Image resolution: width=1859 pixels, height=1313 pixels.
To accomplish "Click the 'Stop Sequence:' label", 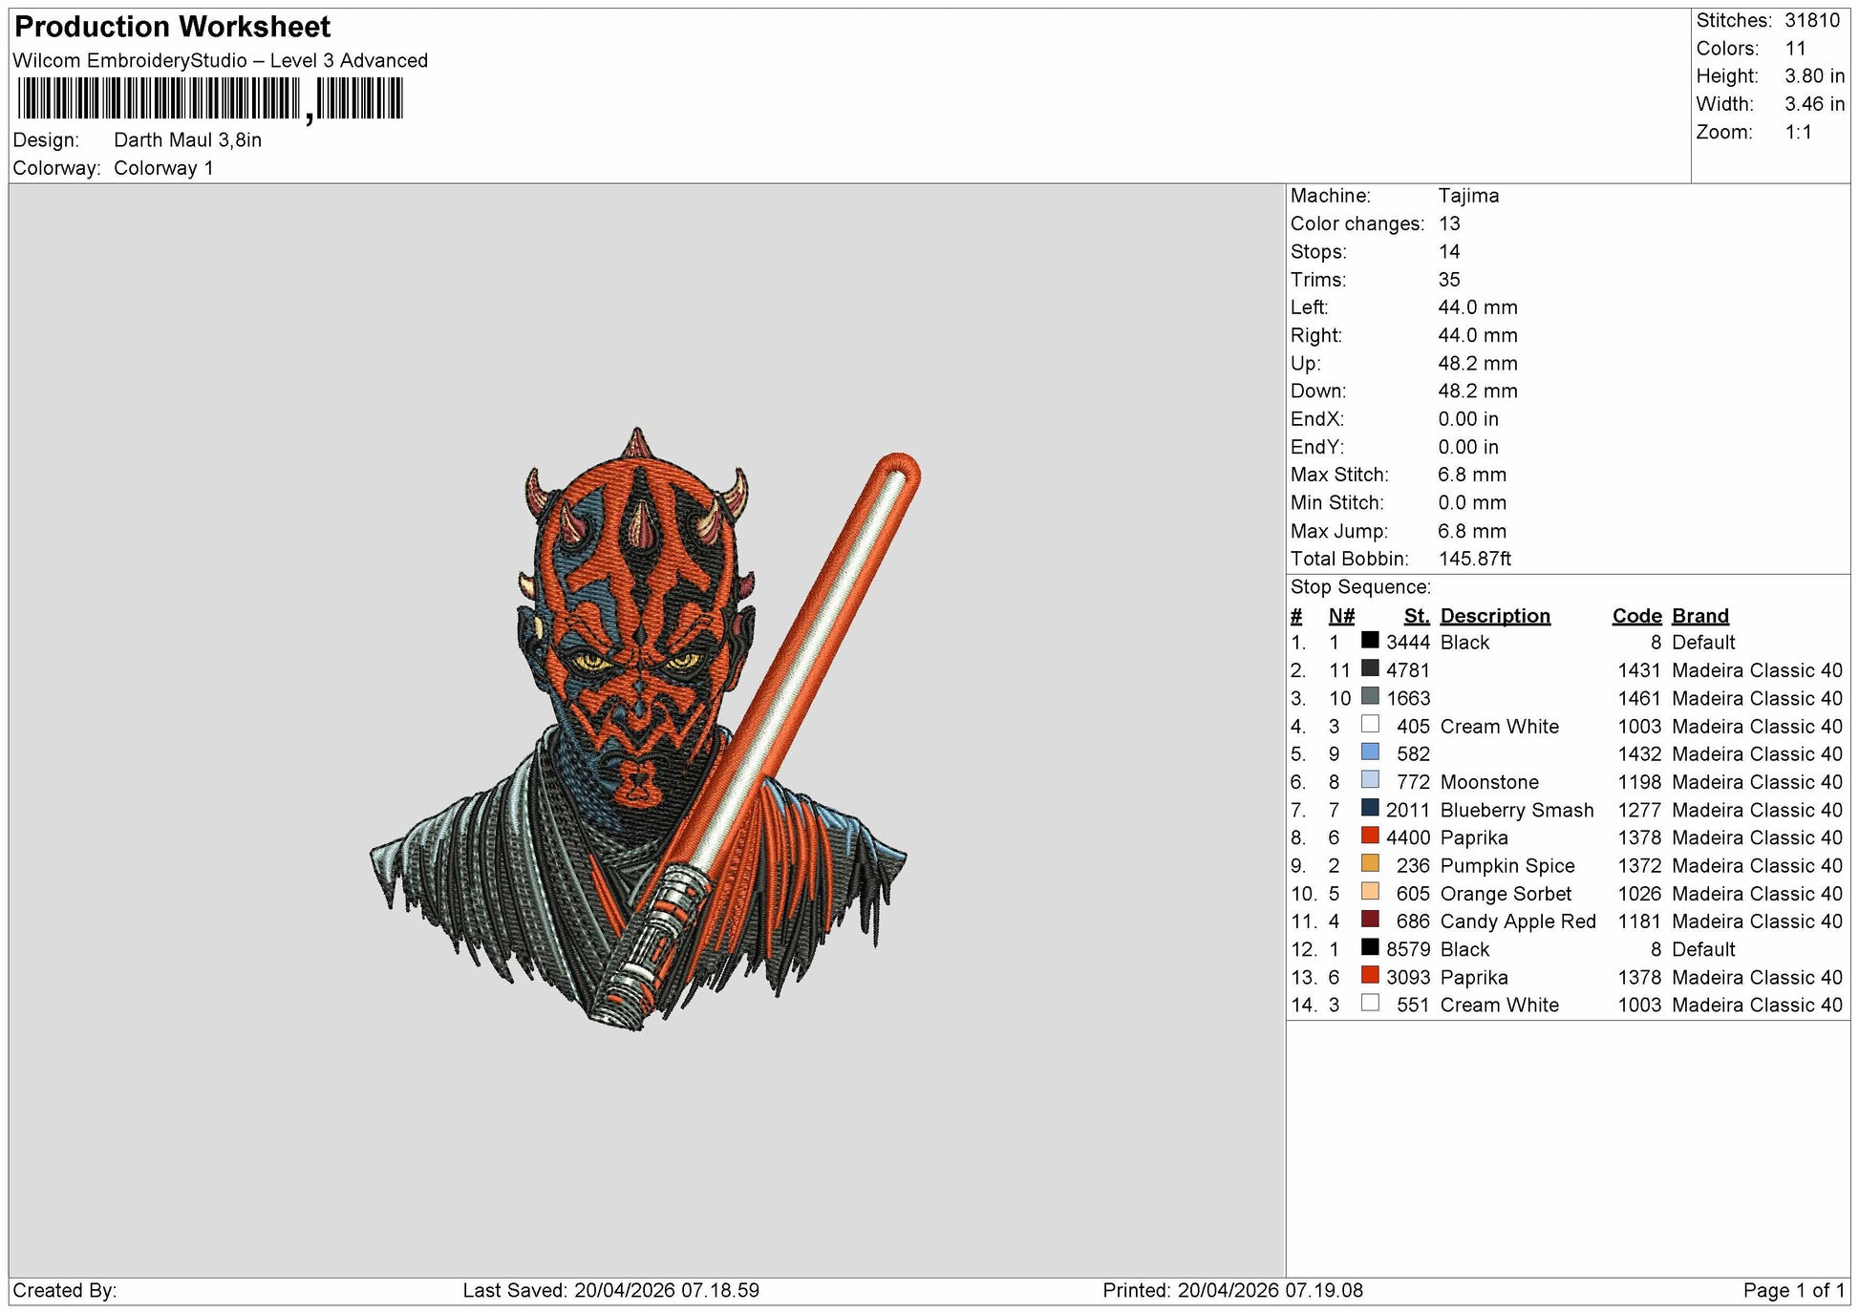I will click(1360, 587).
